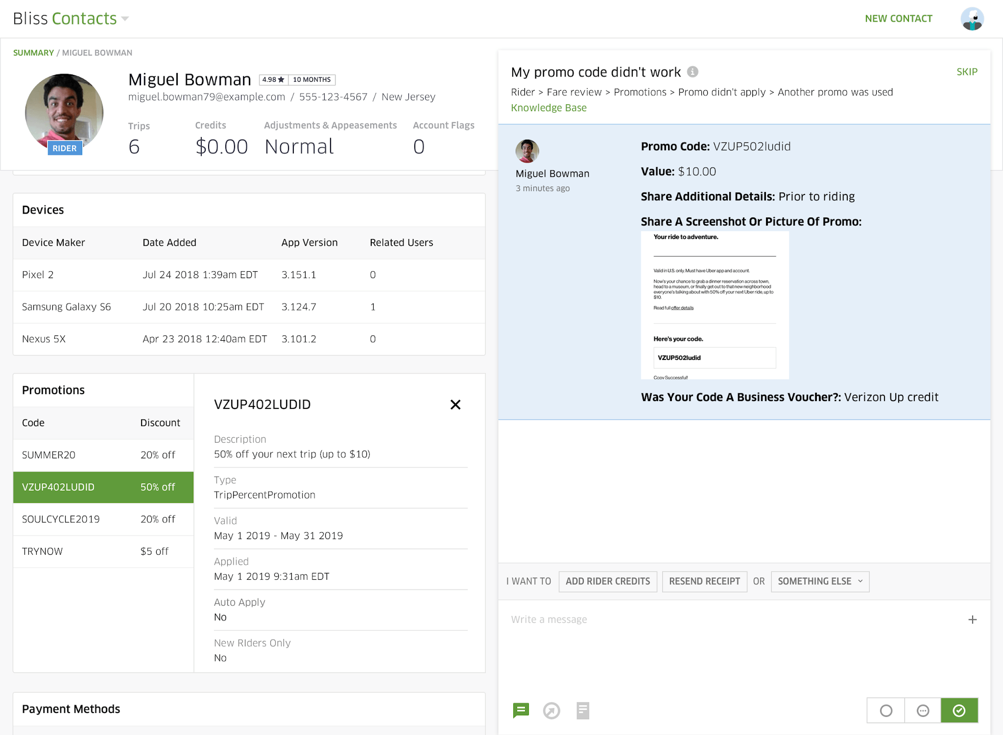1003x735 pixels.
Task: Open the SOMETHING ELSE dropdown
Action: [820, 581]
